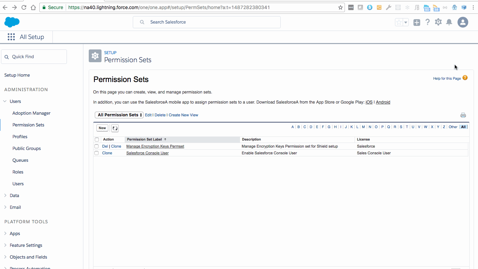Open the App Launcher grid icon
The image size is (478, 269).
pyautogui.click(x=11, y=37)
